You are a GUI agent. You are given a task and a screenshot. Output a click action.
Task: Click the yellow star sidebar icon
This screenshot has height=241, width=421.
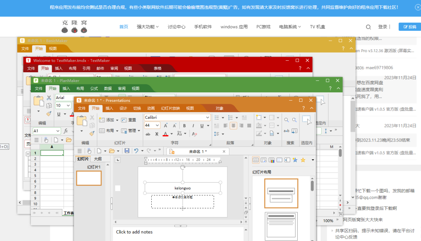tap(303, 160)
